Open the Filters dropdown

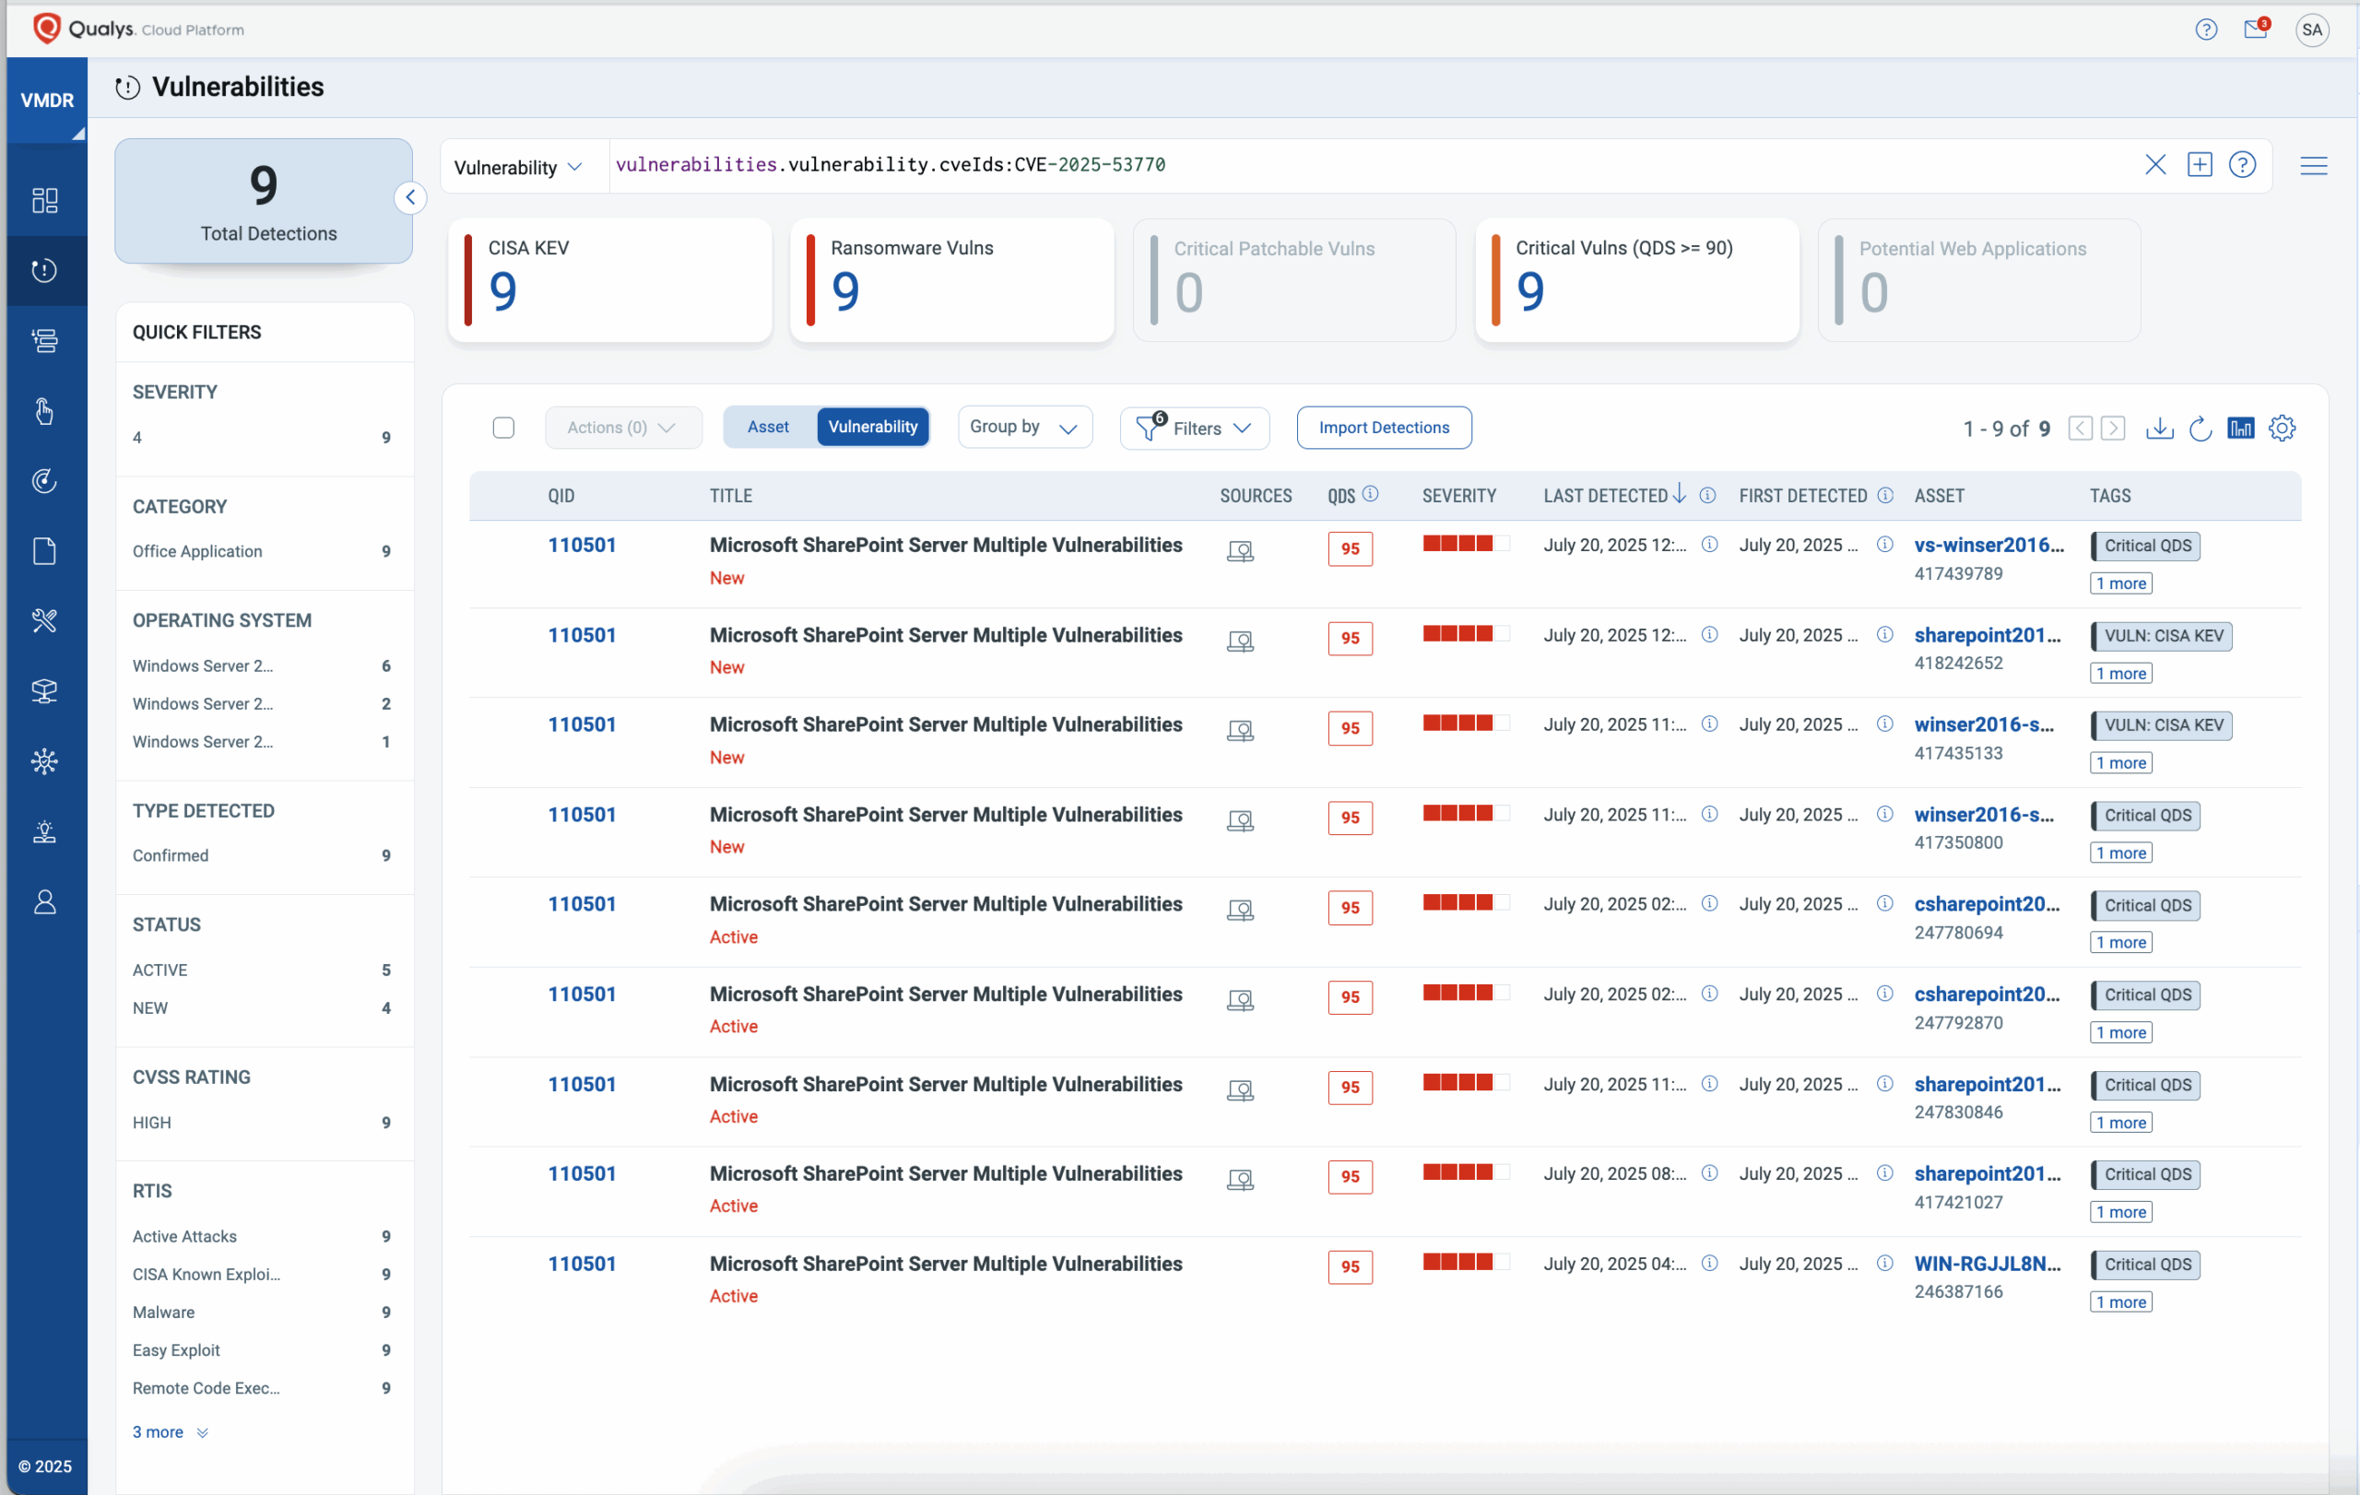pos(1195,428)
